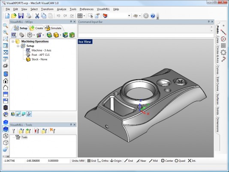Collapse the Setup tree node
The height and width of the screenshot is (172, 229).
pos(18,46)
